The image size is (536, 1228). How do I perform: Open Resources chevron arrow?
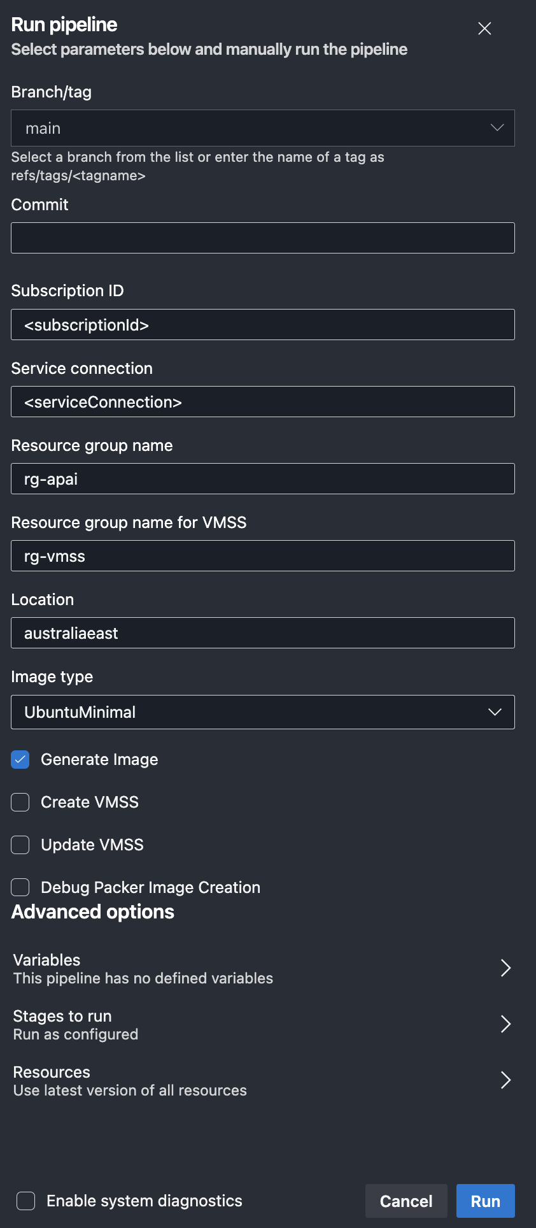coord(505,1080)
